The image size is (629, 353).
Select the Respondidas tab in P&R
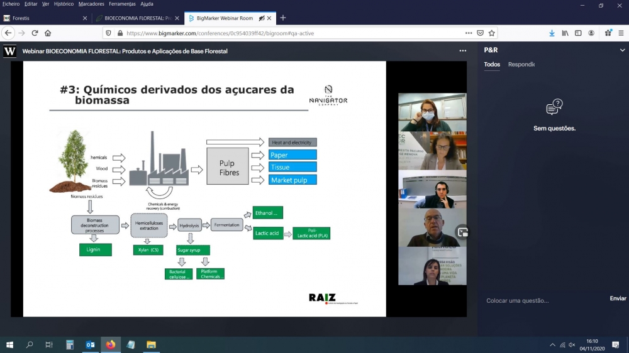pyautogui.click(x=521, y=65)
